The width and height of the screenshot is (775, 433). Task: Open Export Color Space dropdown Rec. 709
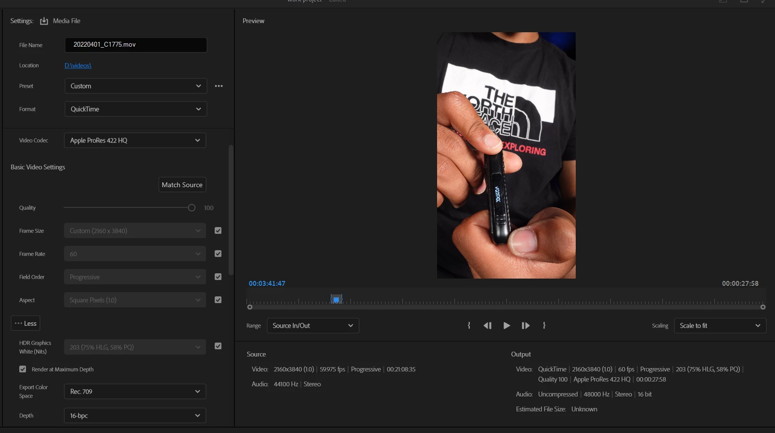coord(135,392)
